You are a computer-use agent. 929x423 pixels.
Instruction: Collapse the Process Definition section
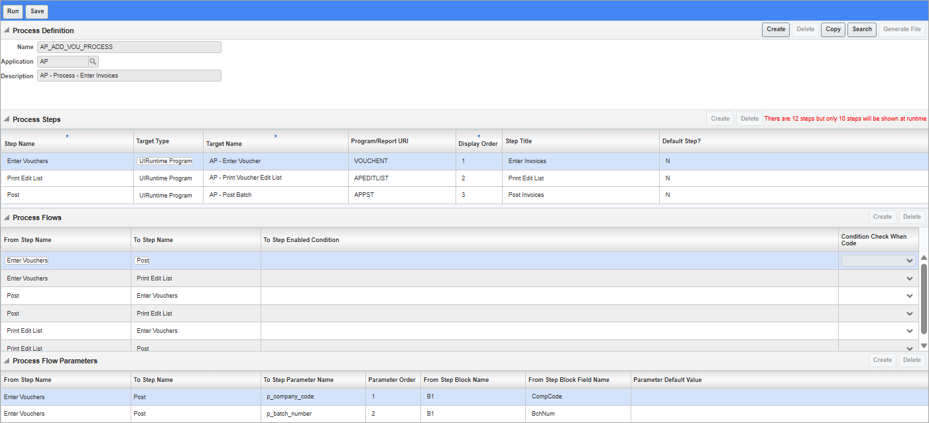[6, 30]
